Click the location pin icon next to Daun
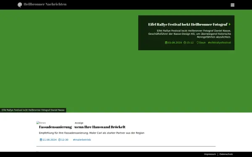252x157 pixels. click(198, 43)
